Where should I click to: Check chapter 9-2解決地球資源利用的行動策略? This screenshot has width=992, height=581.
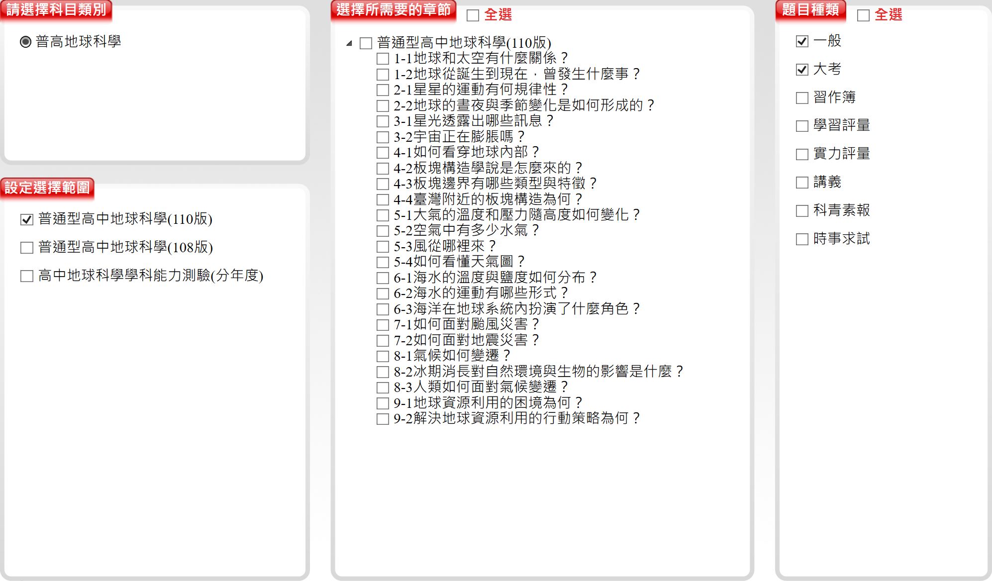click(383, 419)
